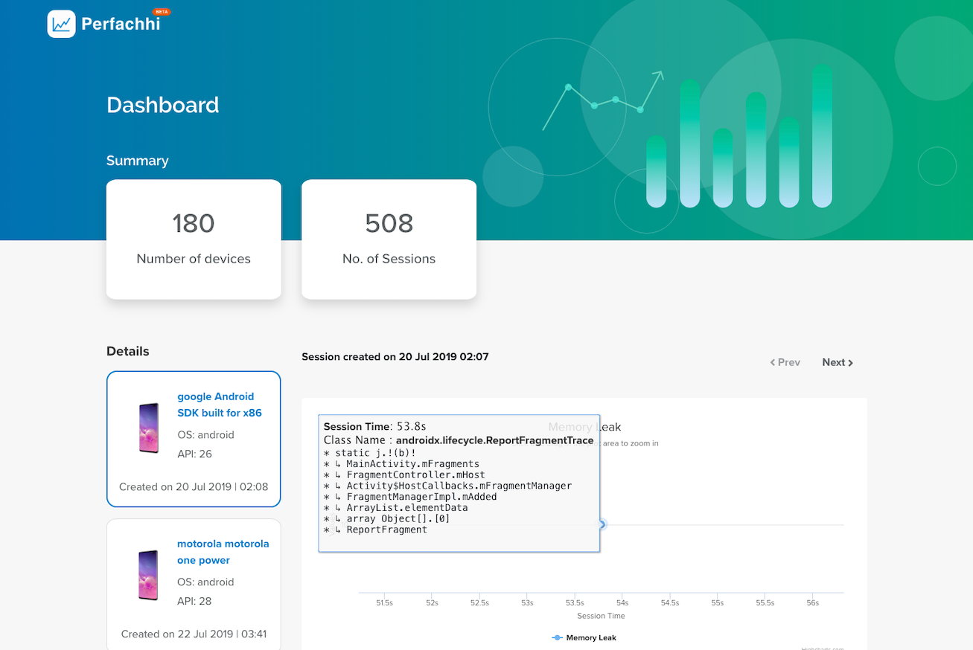Click the 51.5s tick on the Session Time axis
The image size is (973, 650).
coord(384,603)
